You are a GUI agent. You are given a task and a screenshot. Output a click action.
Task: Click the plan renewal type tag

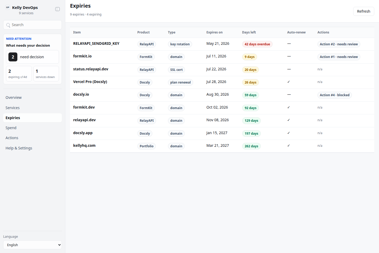pos(181,82)
